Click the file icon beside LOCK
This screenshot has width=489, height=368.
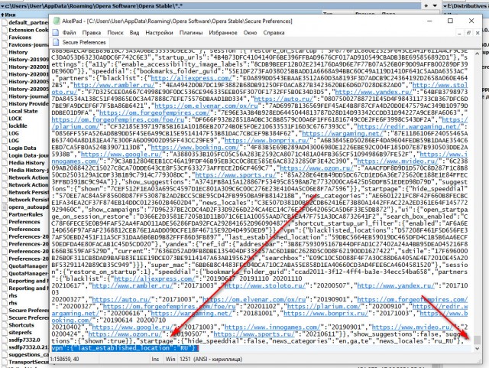tap(5, 119)
